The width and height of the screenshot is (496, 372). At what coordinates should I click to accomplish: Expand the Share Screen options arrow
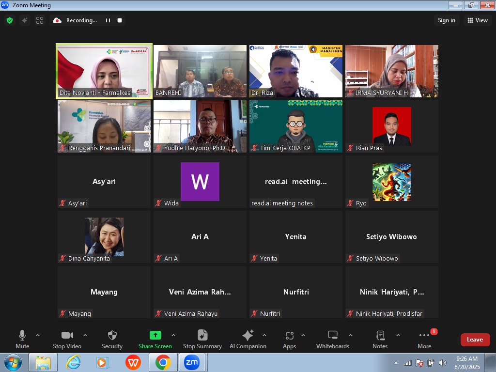click(x=173, y=335)
